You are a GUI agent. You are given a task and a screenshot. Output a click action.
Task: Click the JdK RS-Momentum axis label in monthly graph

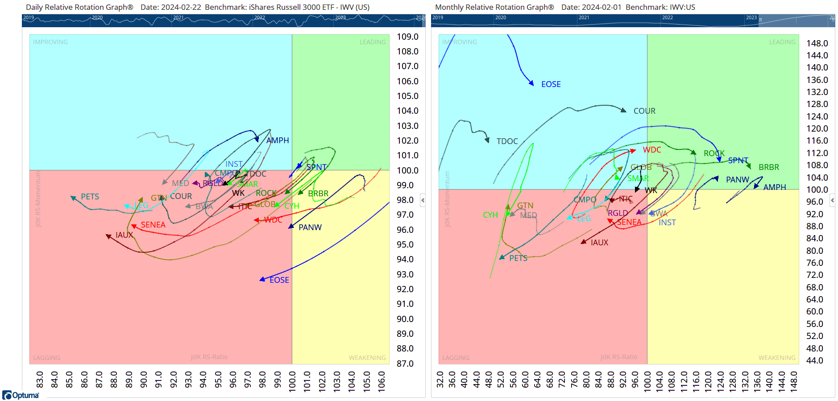447,199
